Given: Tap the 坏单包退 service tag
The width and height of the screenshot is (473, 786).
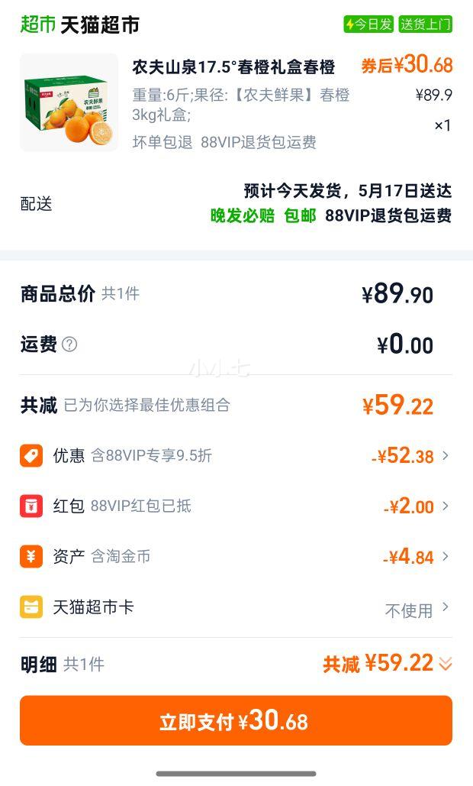Looking at the screenshot, I should pos(162,142).
